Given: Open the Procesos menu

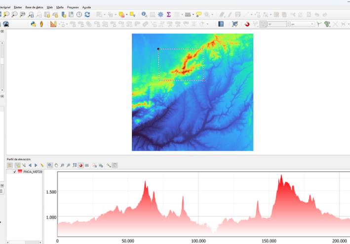Looking at the screenshot, I should [73, 7].
